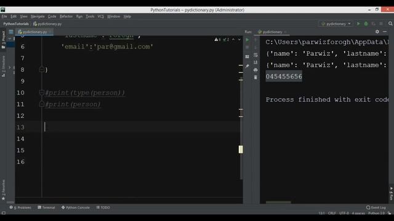
Task: Open the Code menu
Action: (52, 17)
